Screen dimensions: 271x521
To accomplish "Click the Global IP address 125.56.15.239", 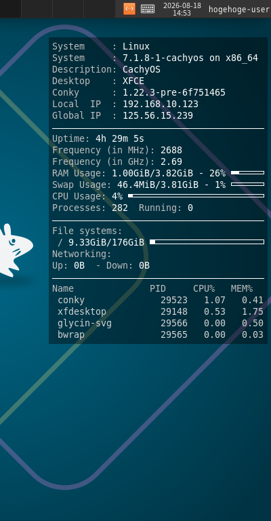I will point(158,115).
